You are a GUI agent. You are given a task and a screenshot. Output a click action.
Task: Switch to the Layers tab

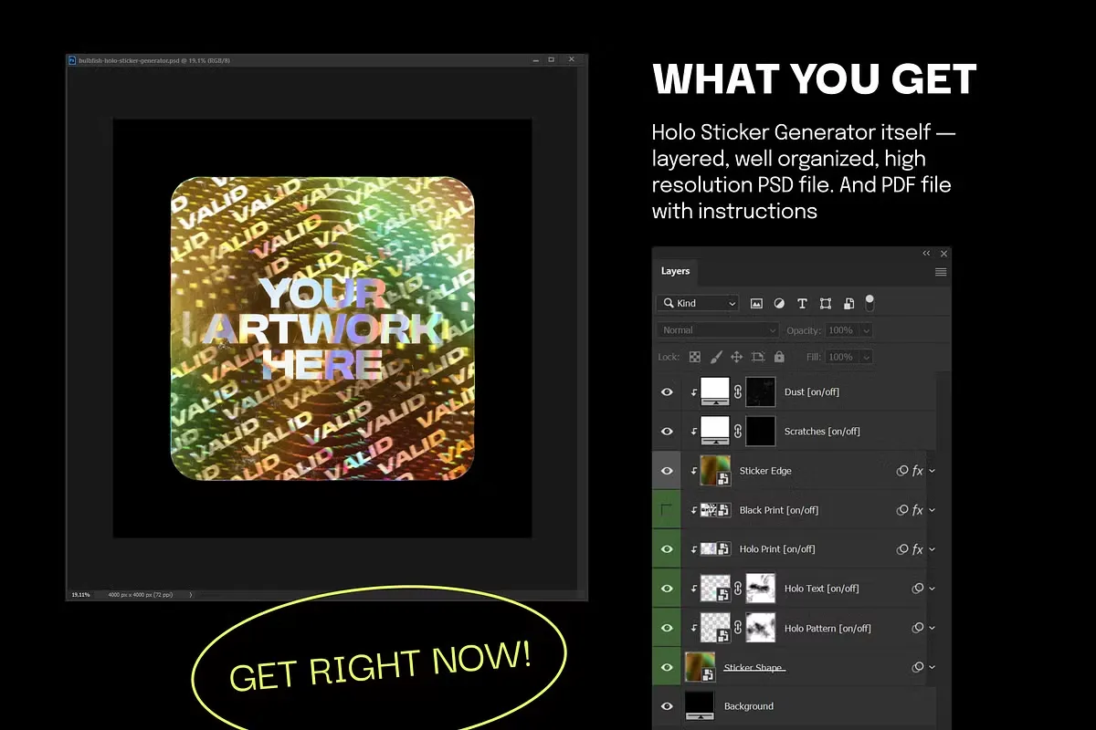point(675,271)
